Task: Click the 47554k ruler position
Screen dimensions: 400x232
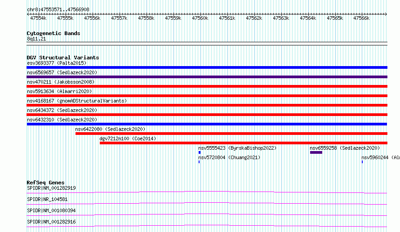Action: pos(38,18)
